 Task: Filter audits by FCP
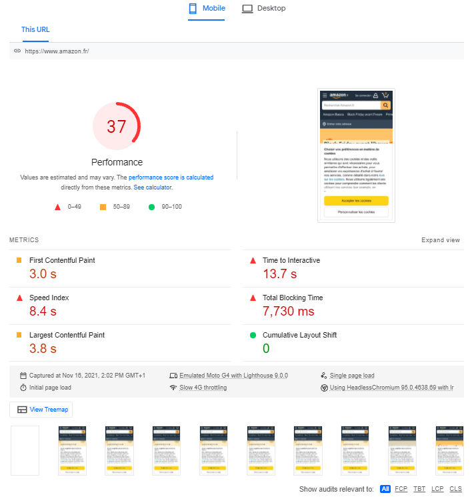pos(401,489)
